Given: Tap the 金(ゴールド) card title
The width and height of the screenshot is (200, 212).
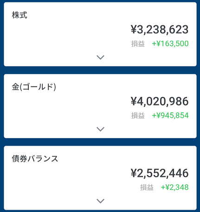Looking at the screenshot, I should 34,87.
